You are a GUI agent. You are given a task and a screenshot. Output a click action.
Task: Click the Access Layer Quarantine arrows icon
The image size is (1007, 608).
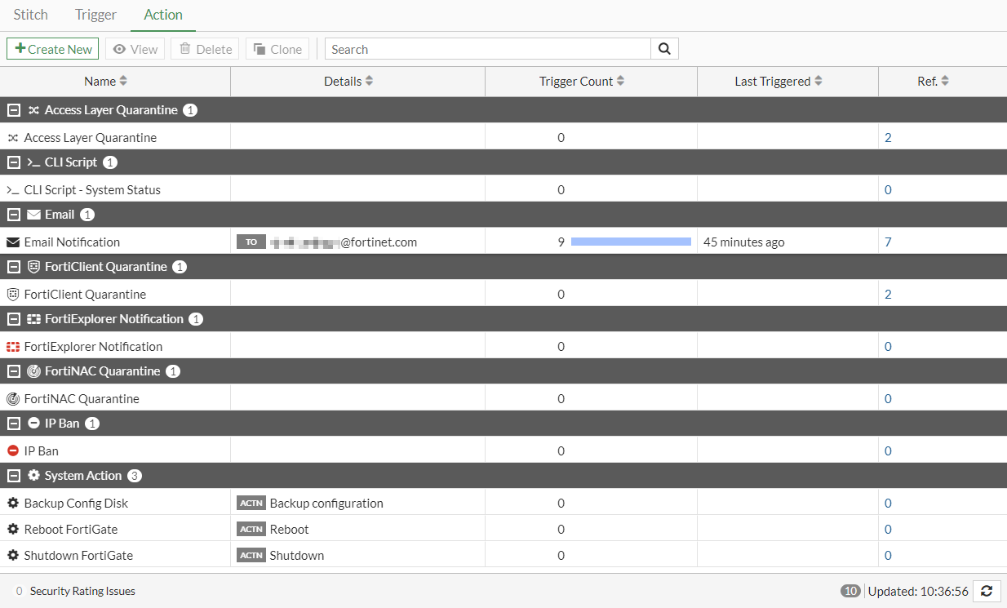[14, 137]
